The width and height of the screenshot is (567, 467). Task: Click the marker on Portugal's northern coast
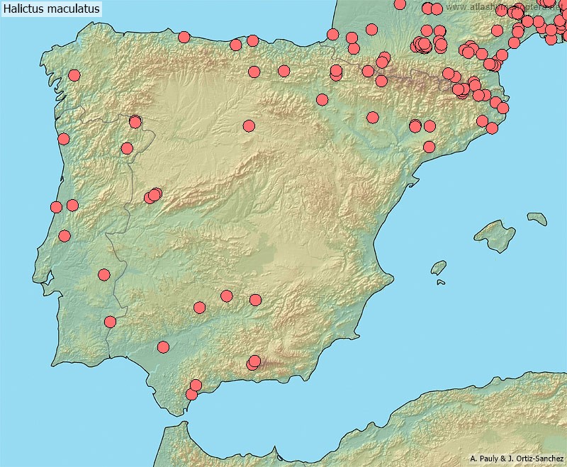[x=64, y=139]
